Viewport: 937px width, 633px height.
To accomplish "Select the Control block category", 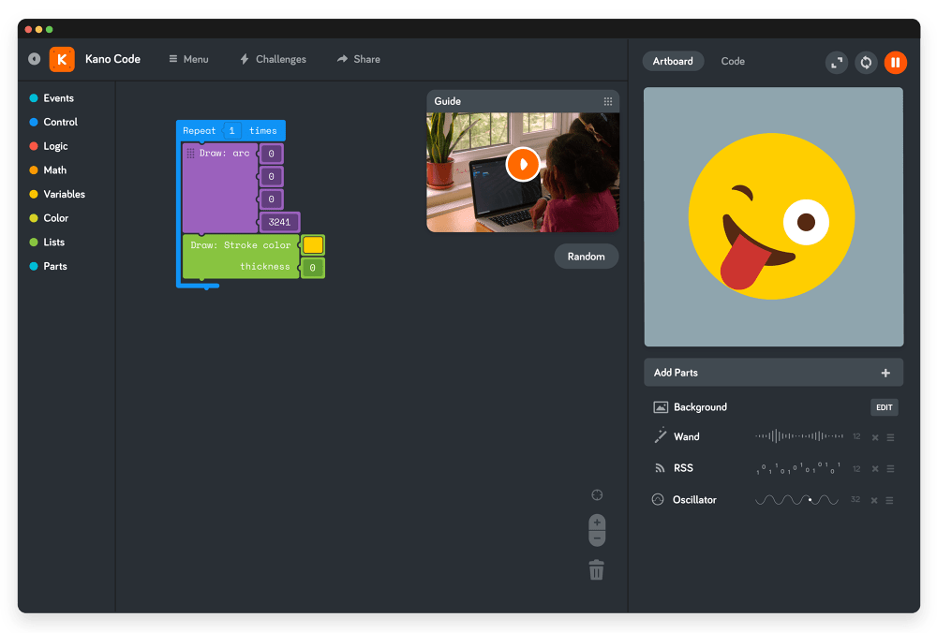I will click(x=53, y=122).
